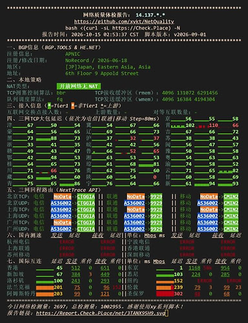Image resolution: width=248 pixels, height=323 pixels.
Task: Click the red latency bar for 圣保罗
Action: click(x=165, y=294)
